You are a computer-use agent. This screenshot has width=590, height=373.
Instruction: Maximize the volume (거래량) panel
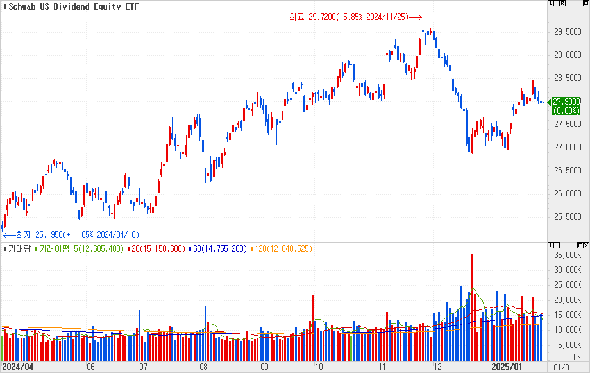tap(580, 245)
